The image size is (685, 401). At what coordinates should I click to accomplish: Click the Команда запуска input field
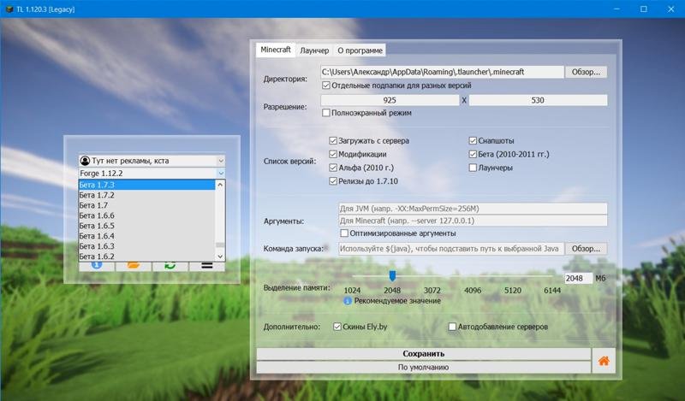point(451,249)
